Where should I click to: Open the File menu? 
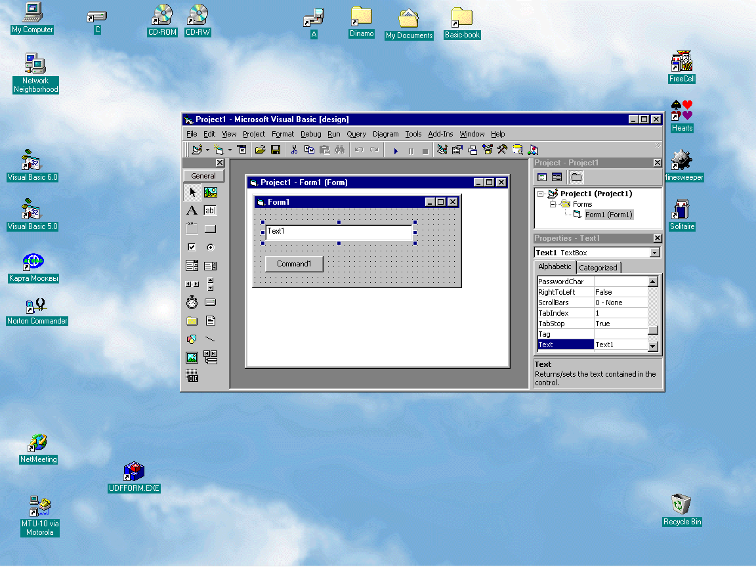pos(192,134)
